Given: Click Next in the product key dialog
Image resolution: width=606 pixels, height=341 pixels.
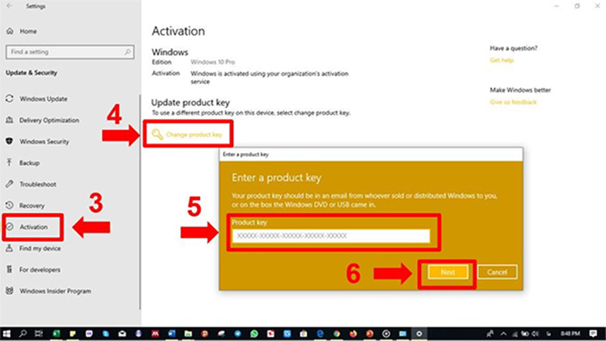Looking at the screenshot, I should (448, 272).
